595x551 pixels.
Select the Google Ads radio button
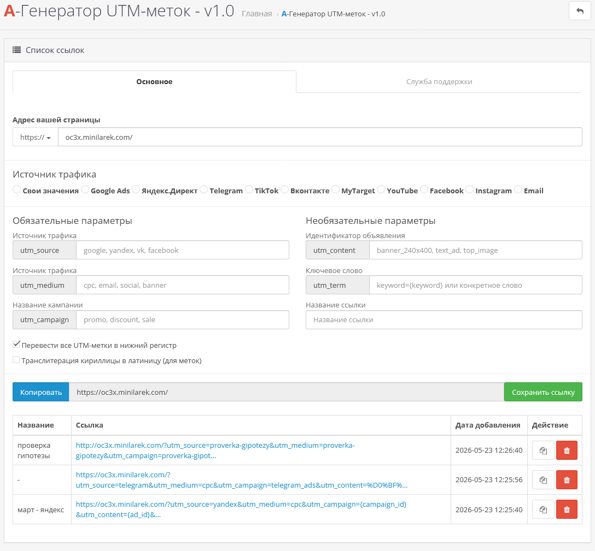coord(85,189)
